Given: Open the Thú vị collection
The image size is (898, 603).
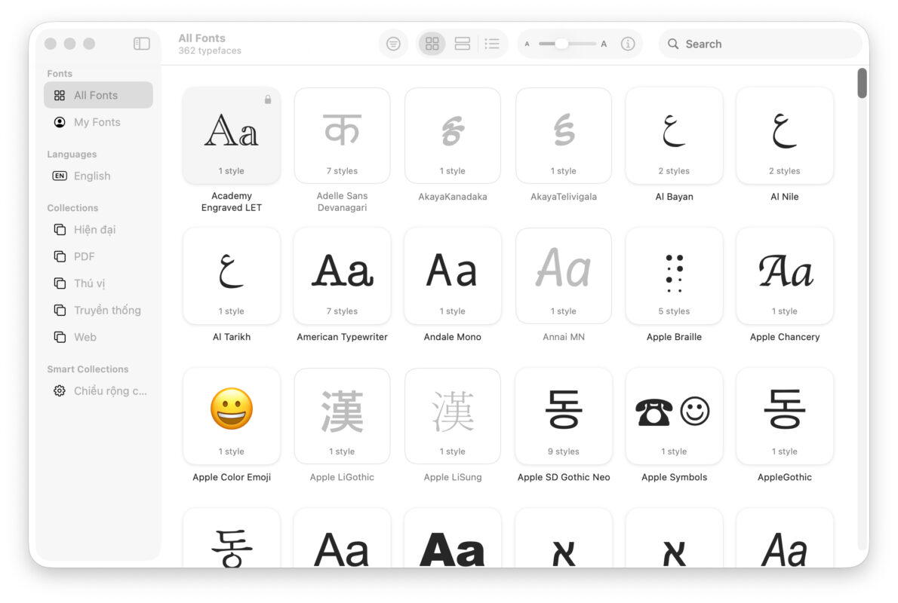Looking at the screenshot, I should 99,283.
